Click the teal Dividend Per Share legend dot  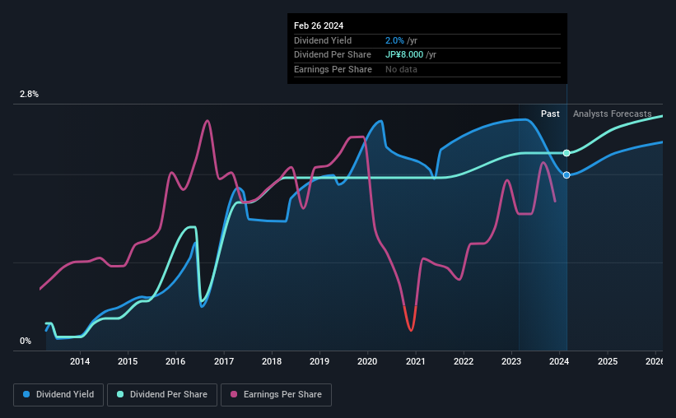pyautogui.click(x=120, y=394)
